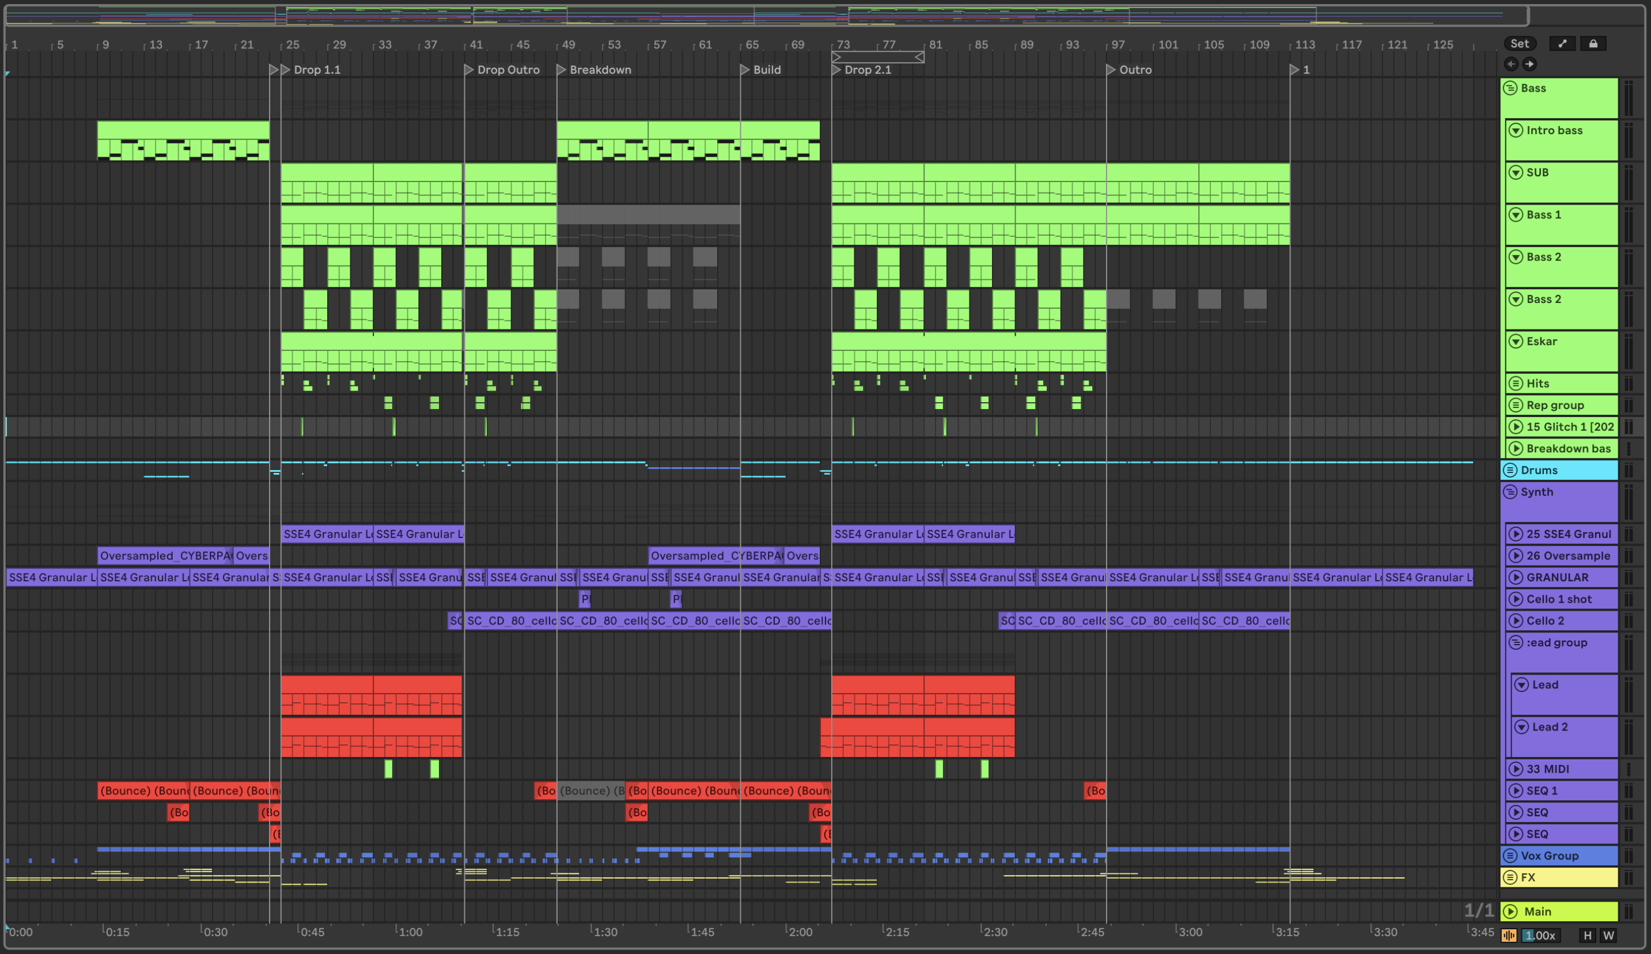Click the Drums group fold icon

tap(1510, 471)
